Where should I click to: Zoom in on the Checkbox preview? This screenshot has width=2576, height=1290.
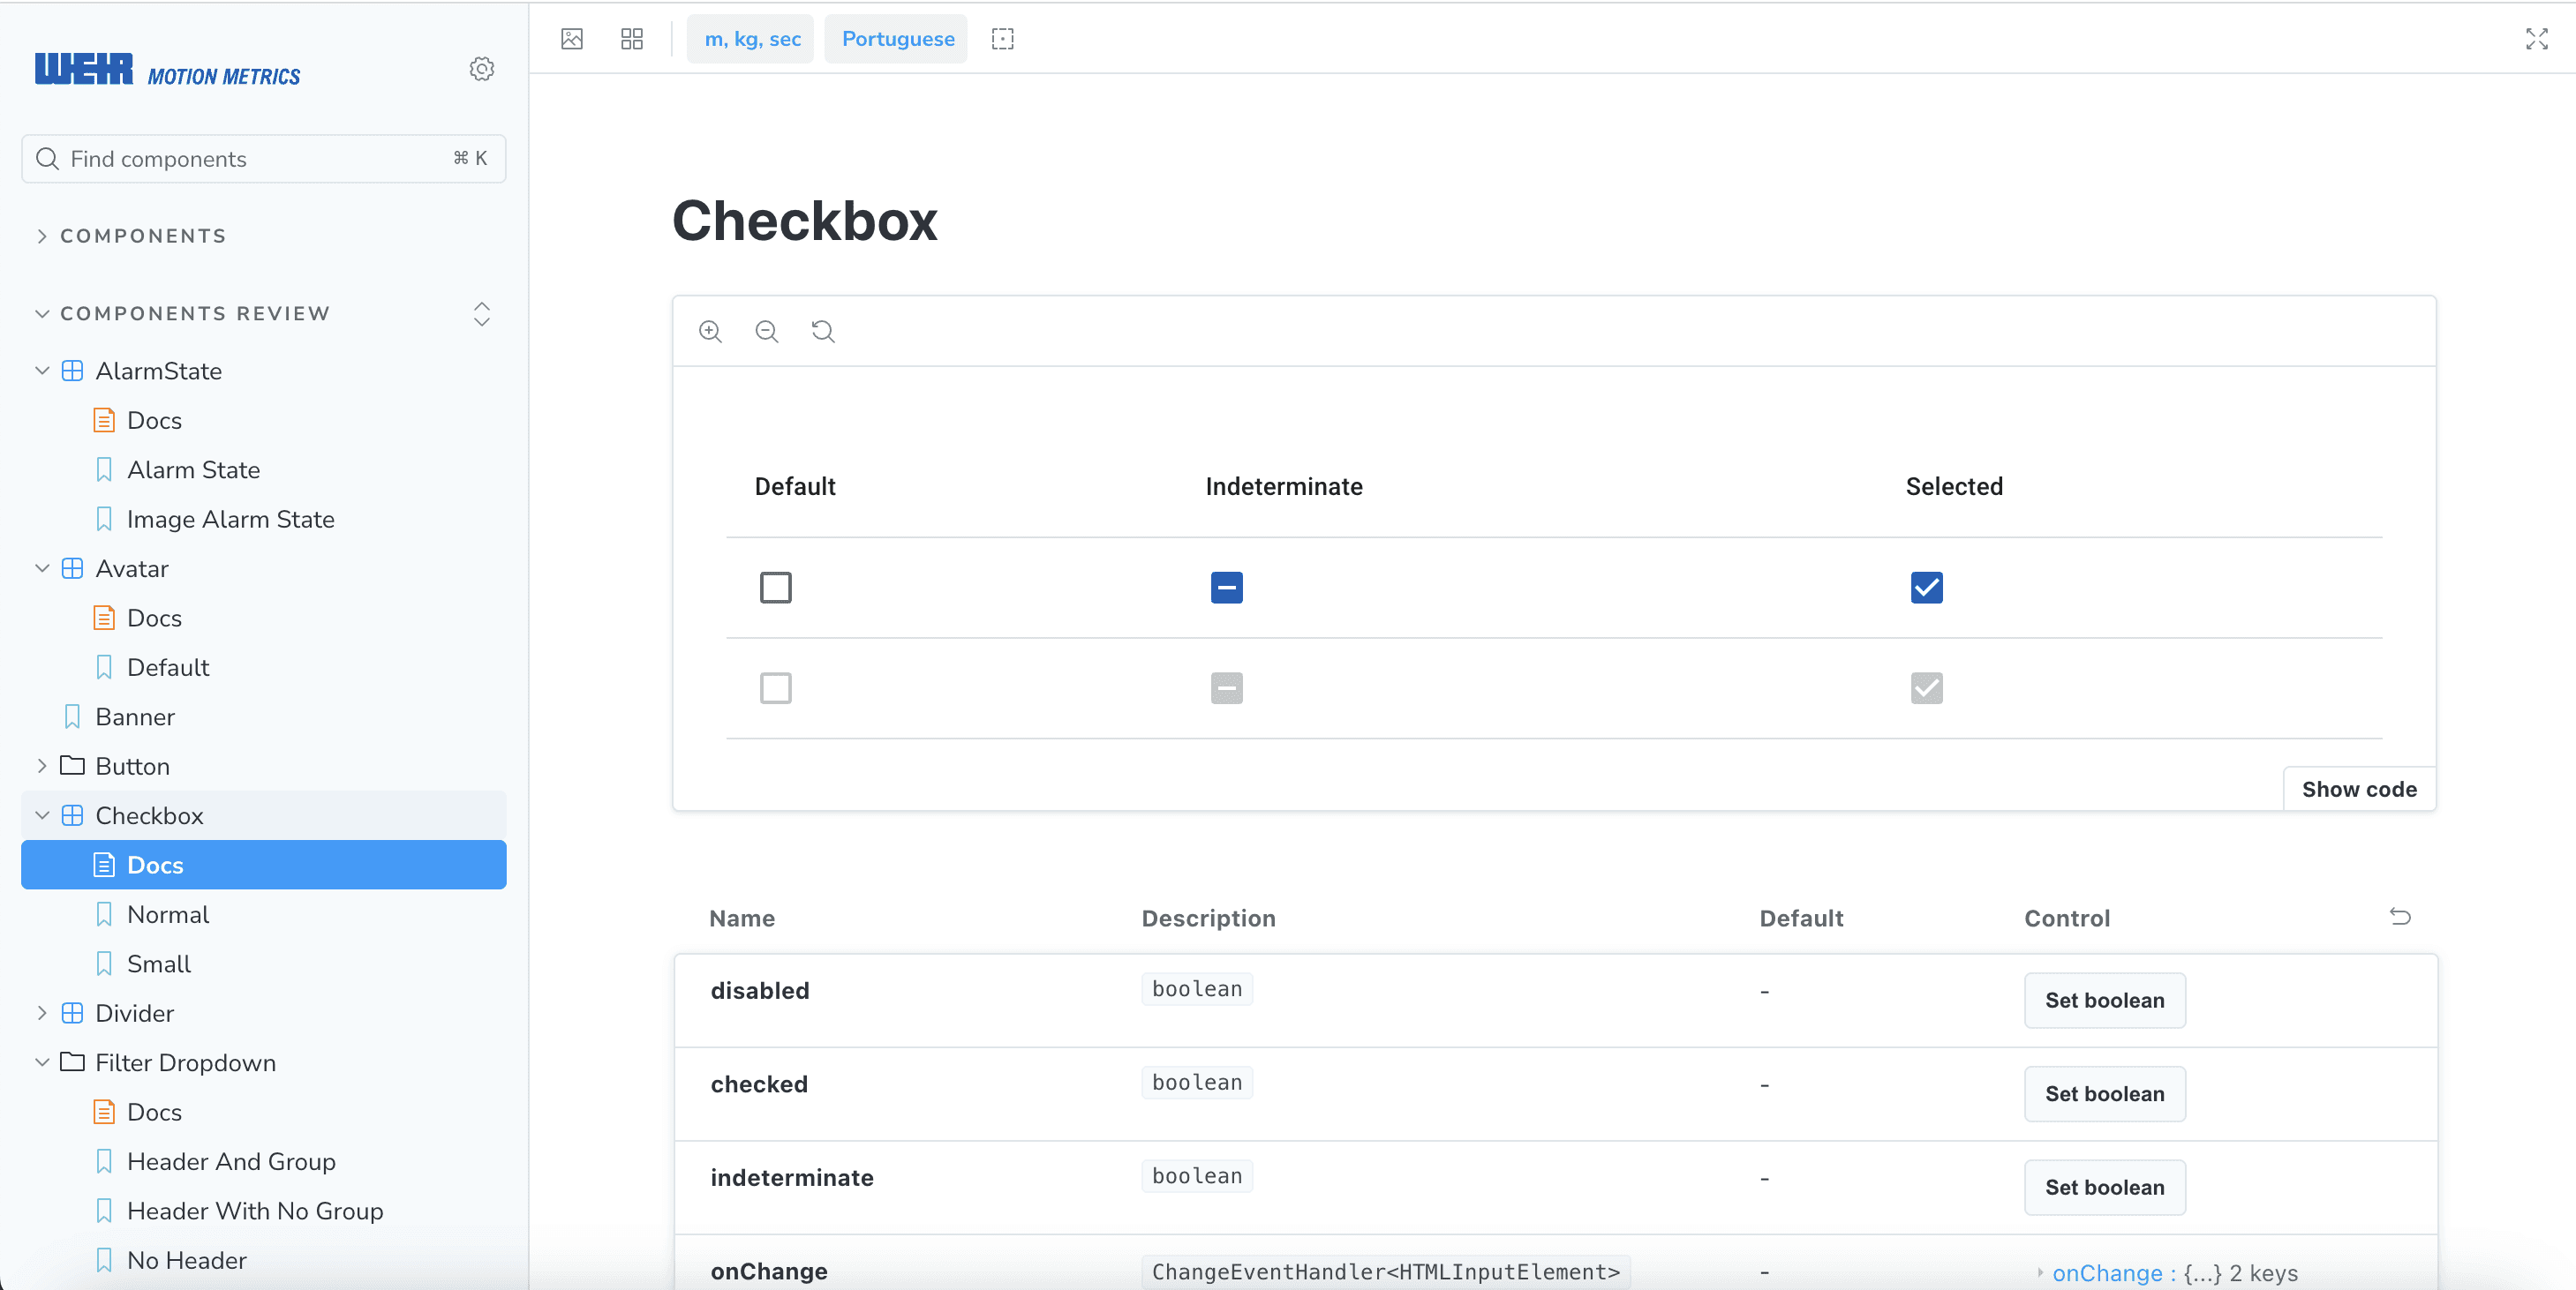coord(710,331)
